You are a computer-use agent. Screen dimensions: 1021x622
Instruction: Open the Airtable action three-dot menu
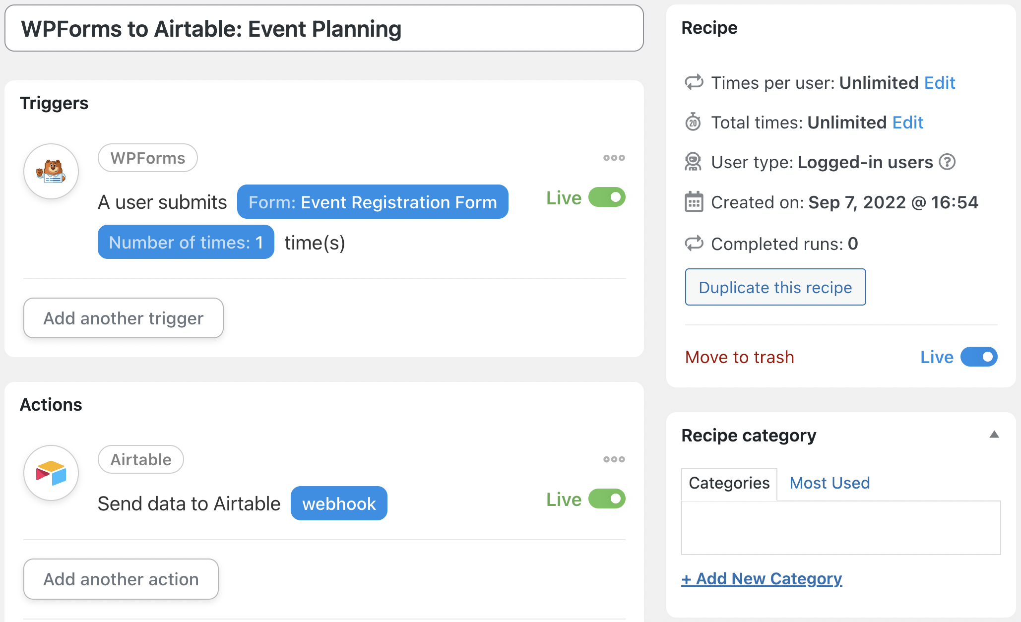click(x=614, y=459)
